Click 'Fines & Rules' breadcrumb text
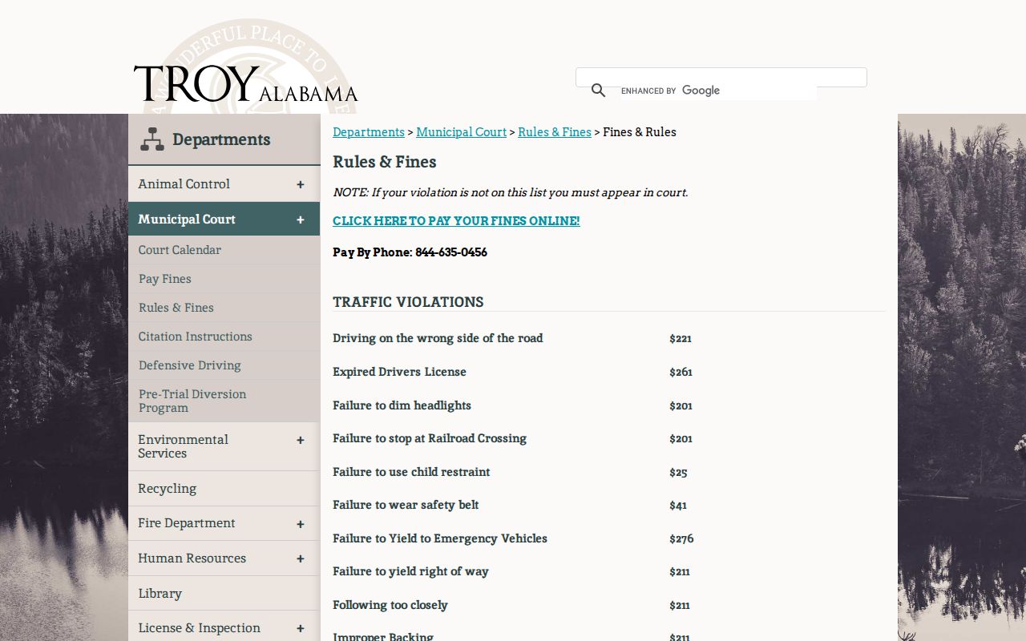Screen dimensions: 1026x641 [x=640, y=132]
